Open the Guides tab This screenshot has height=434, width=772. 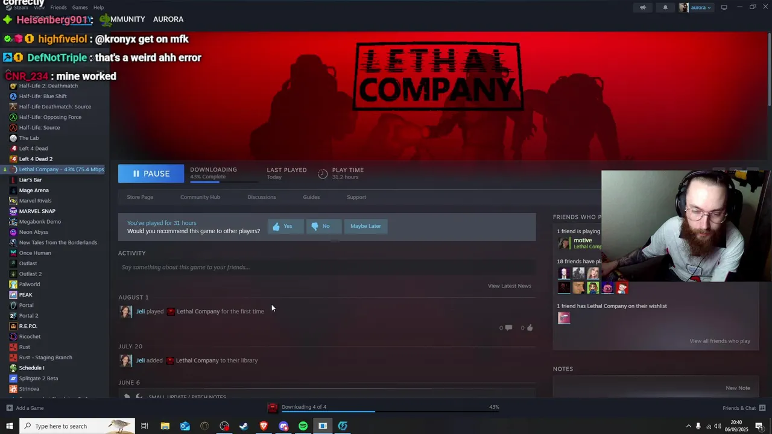click(x=311, y=197)
